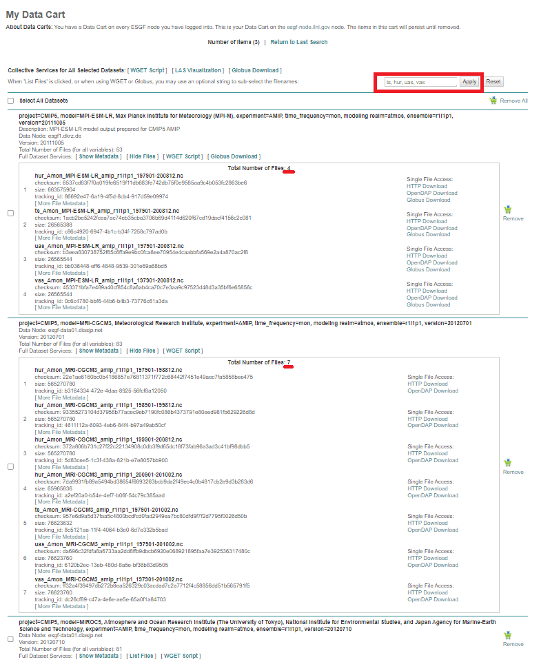The image size is (541, 664).
Task: Open Return to Last Search link
Action: (298, 42)
